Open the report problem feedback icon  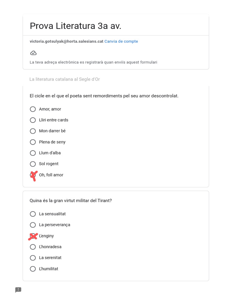18,290
